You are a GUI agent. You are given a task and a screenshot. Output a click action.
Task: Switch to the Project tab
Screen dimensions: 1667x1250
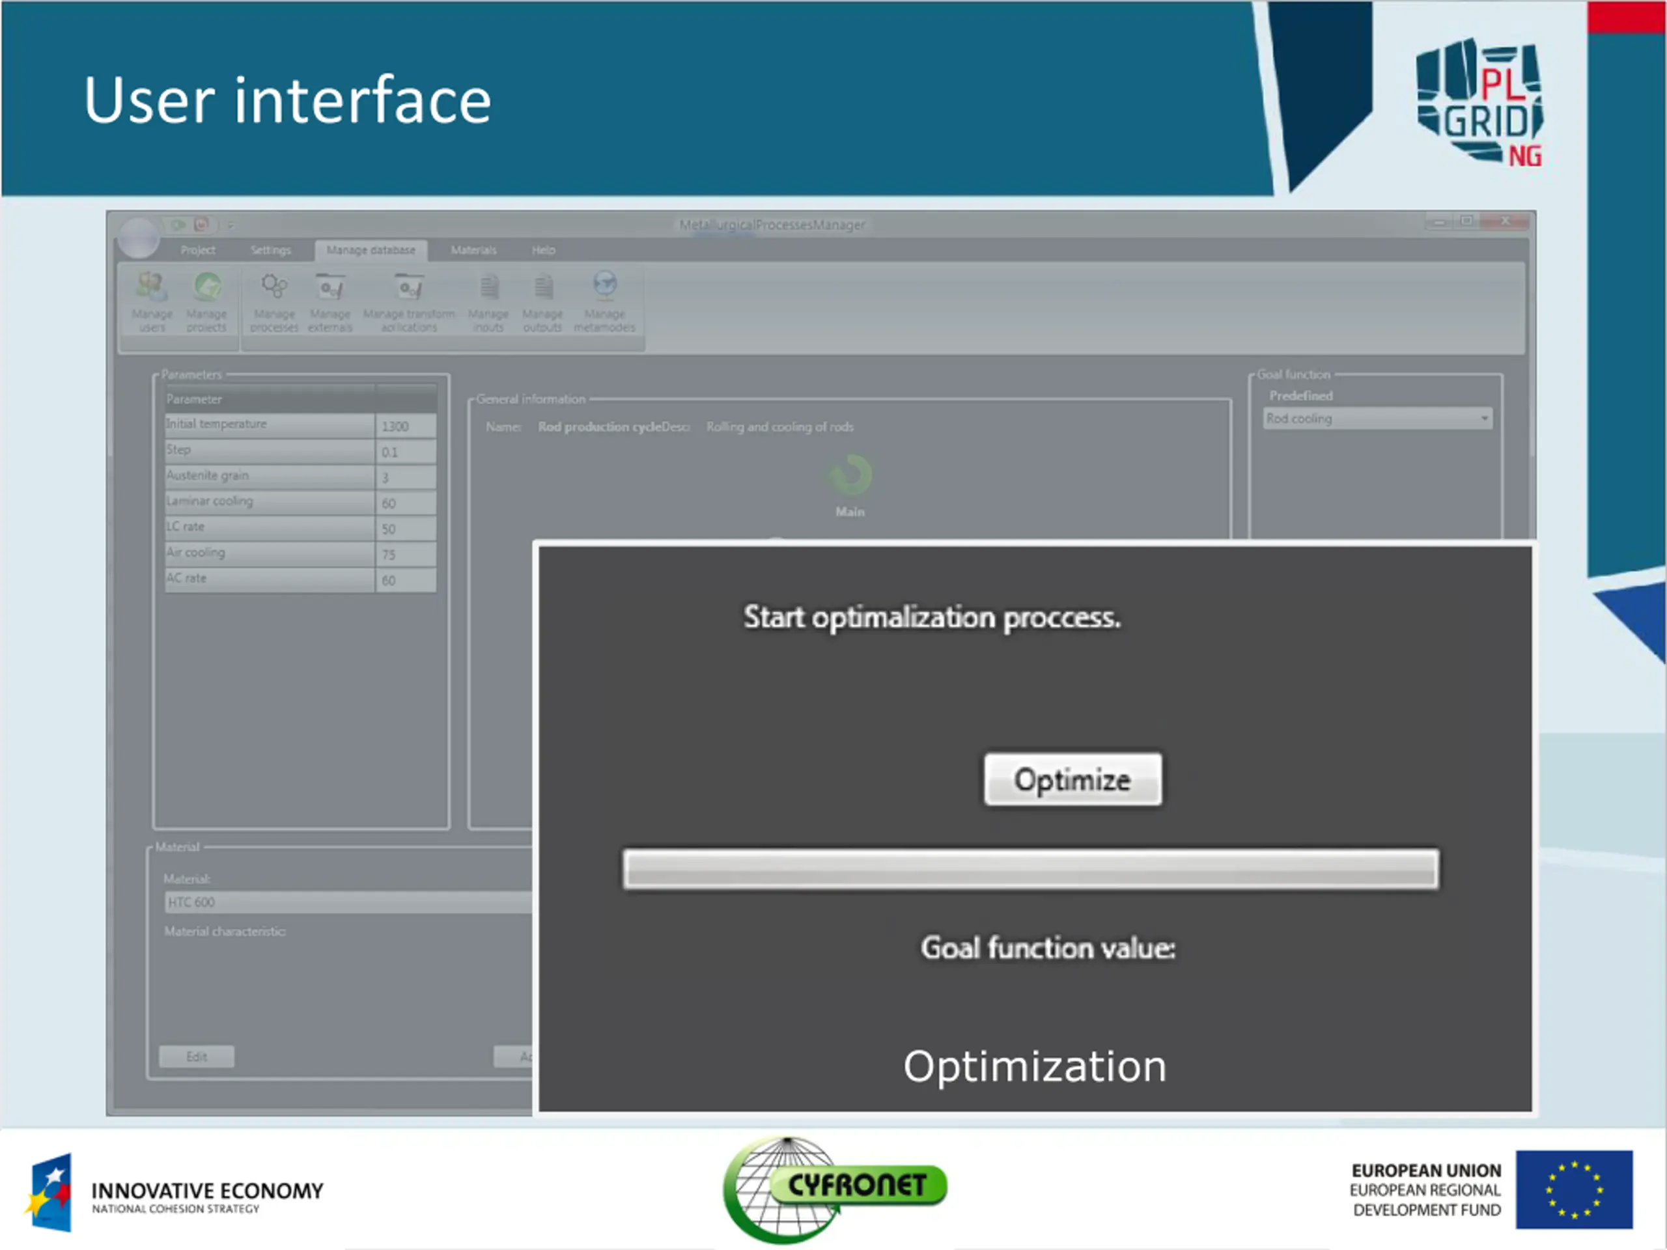pos(197,250)
